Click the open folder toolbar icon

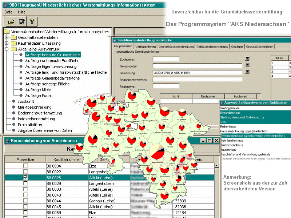click(x=11, y=22)
